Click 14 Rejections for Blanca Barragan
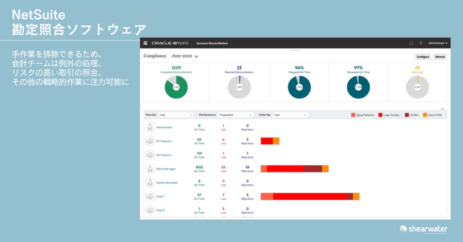 (x=247, y=169)
